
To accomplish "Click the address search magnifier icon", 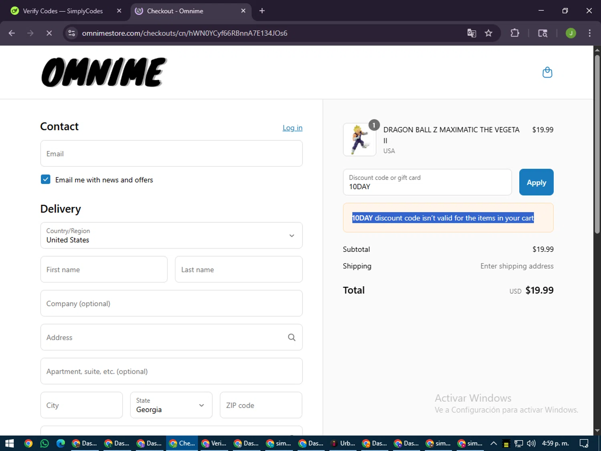I will (292, 338).
